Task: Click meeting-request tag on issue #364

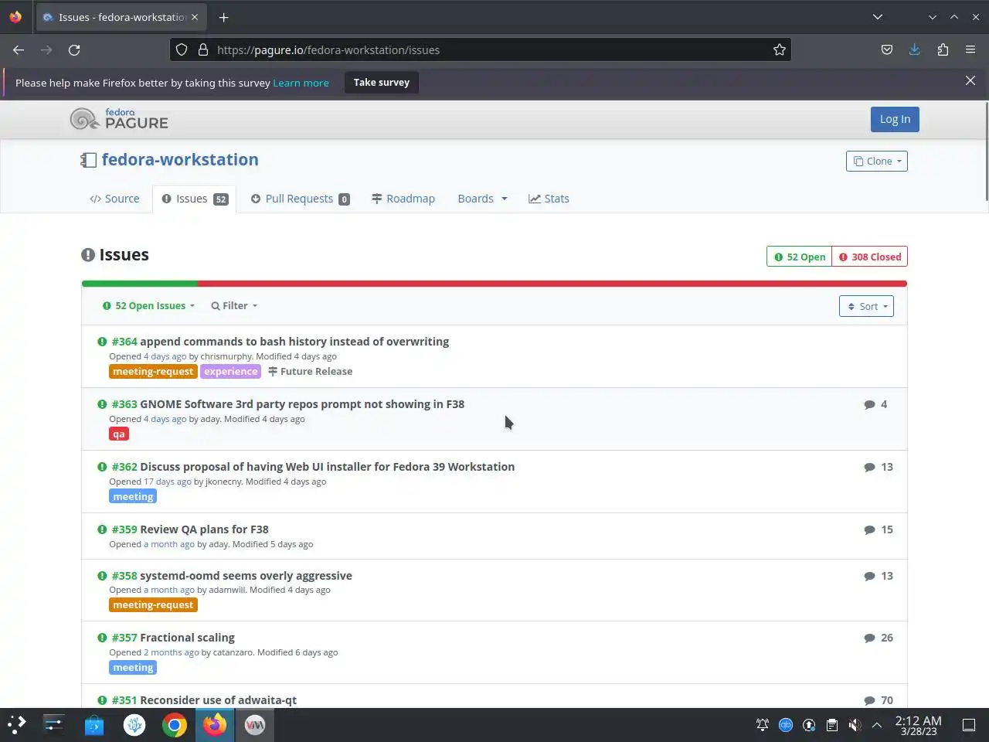Action: (153, 372)
